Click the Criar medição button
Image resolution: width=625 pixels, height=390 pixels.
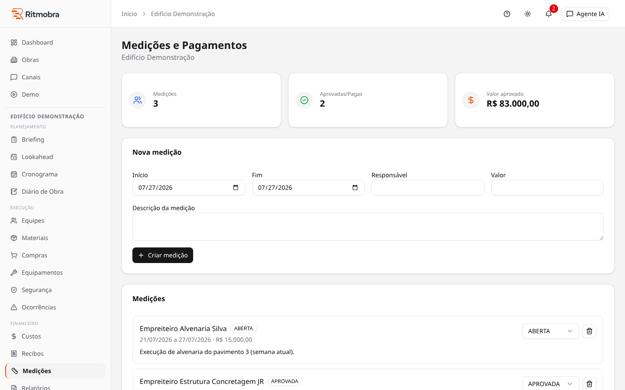(x=163, y=255)
